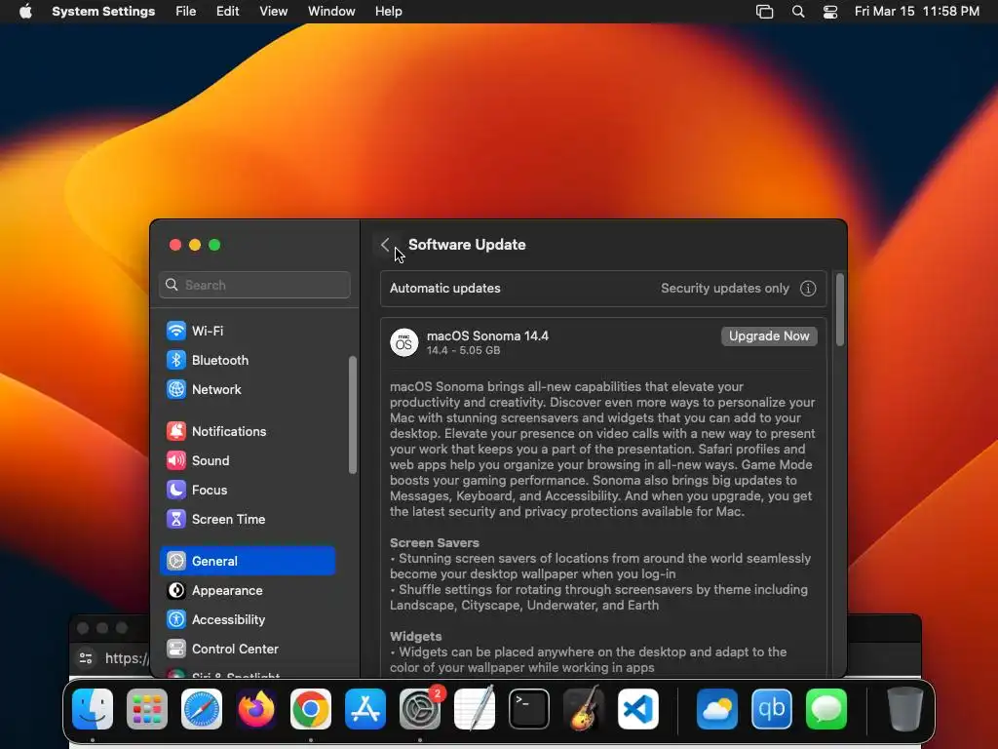Open Messages from the Dock

(x=826, y=709)
